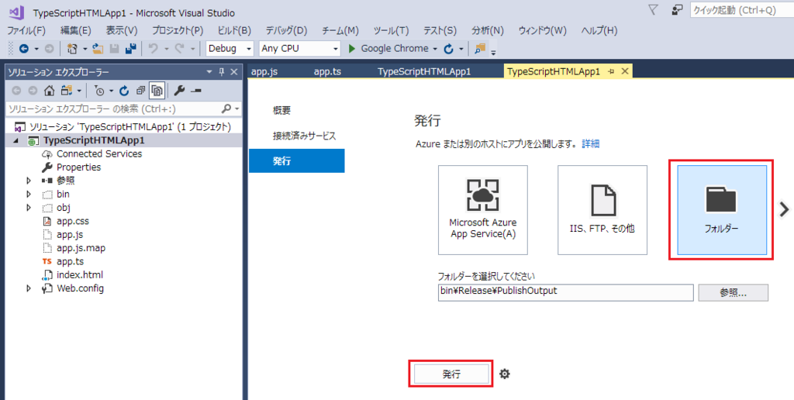This screenshot has height=400, width=794.
Task: Click the Open File folder icon
Action: coord(98,49)
